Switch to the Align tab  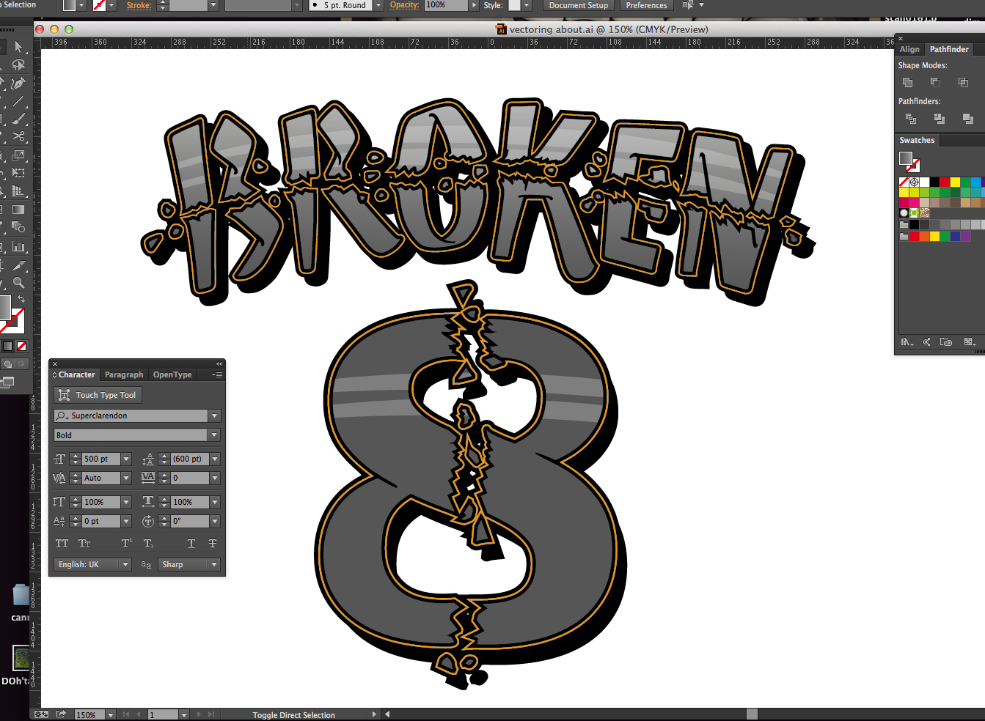(x=909, y=49)
